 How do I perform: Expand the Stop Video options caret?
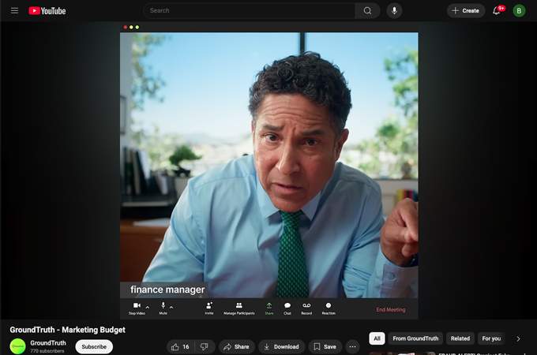[x=148, y=308]
